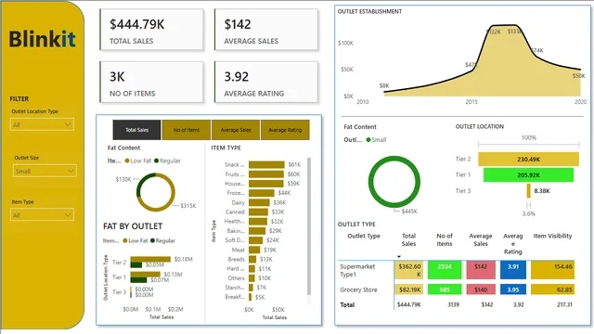This screenshot has height=334, width=594.
Task: Open the Outlet Size dropdown showing Small
Action: pyautogui.click(x=45, y=171)
